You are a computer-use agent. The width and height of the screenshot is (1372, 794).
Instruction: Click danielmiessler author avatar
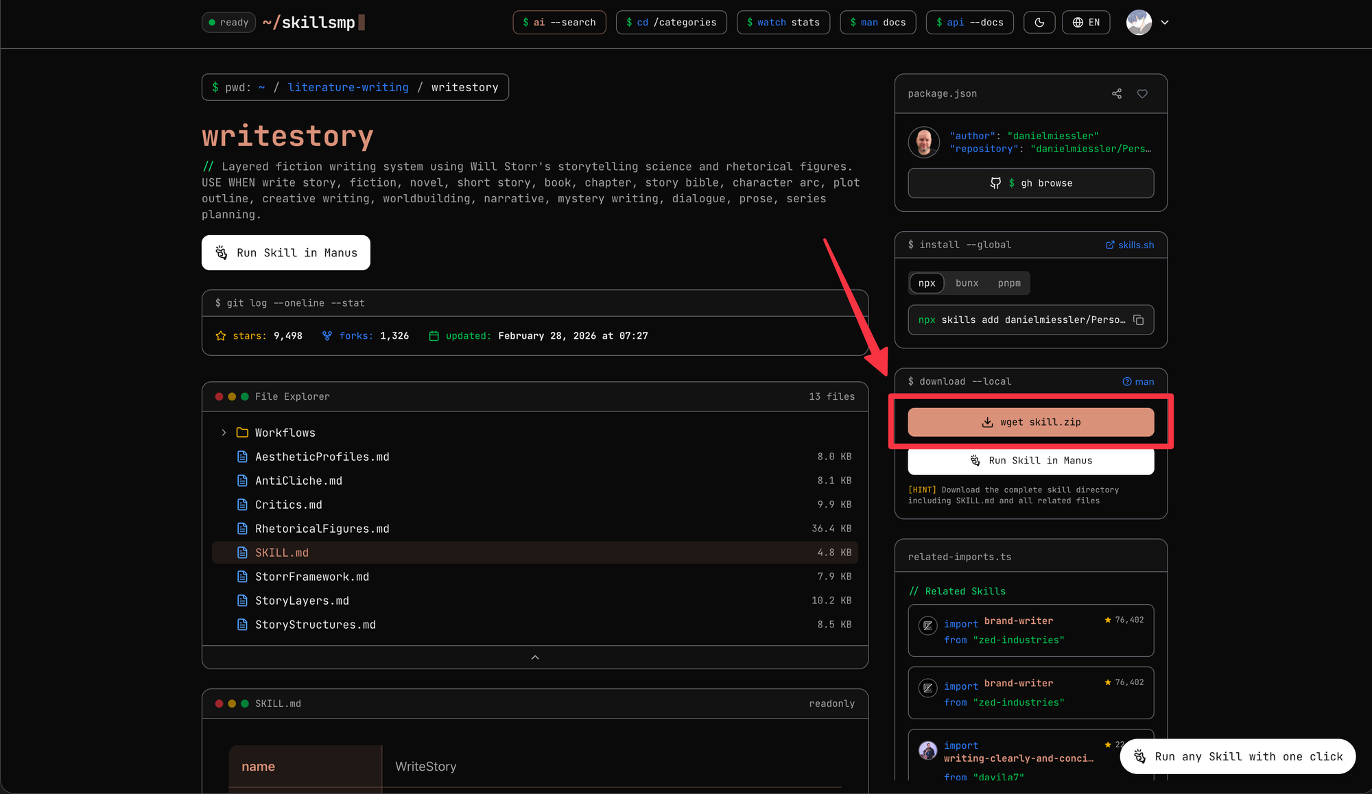[924, 143]
